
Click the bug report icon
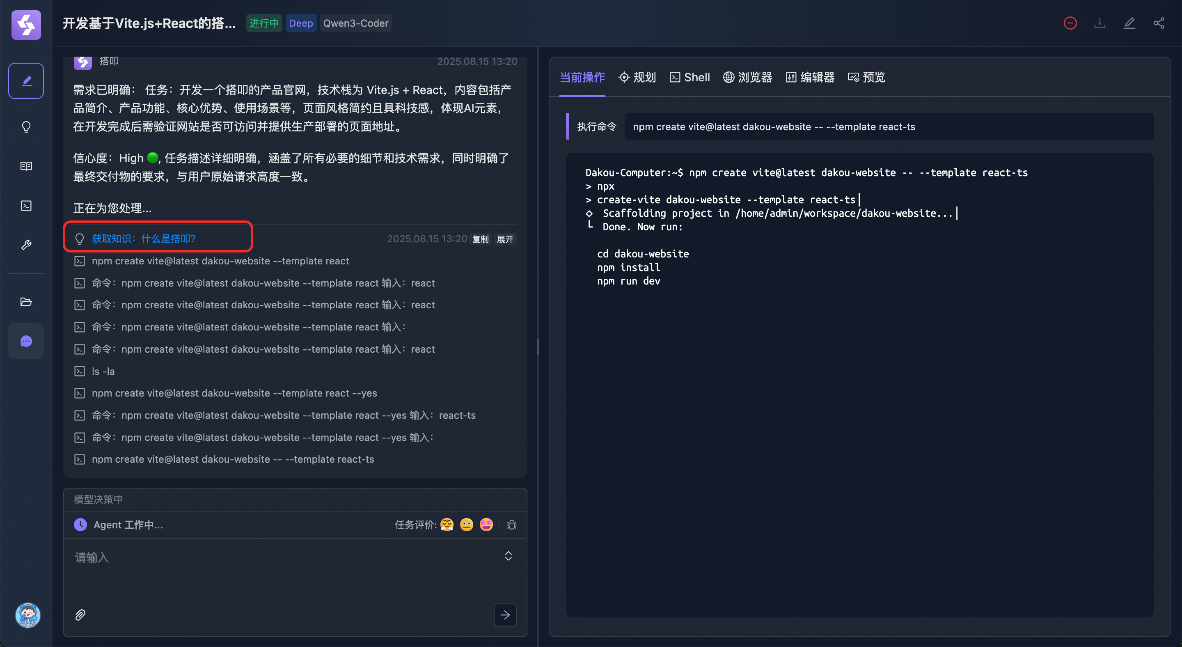[512, 525]
